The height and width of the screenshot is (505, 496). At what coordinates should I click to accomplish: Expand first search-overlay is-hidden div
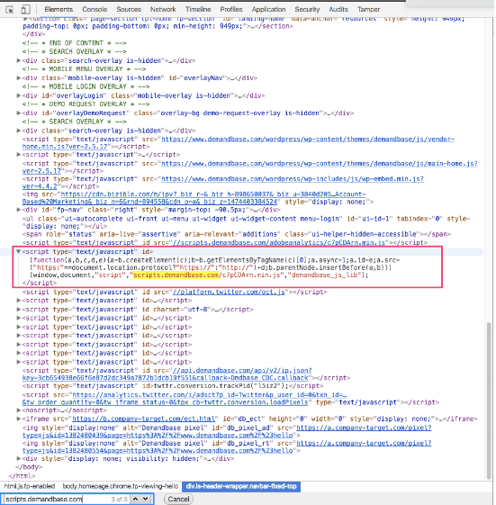pyautogui.click(x=19, y=60)
